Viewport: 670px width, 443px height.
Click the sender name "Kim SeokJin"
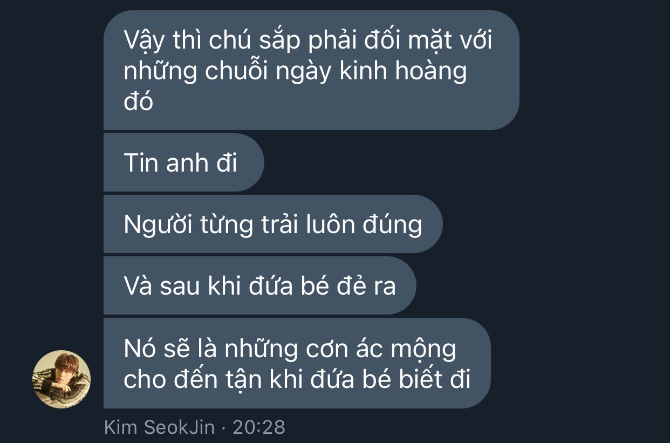(x=159, y=427)
